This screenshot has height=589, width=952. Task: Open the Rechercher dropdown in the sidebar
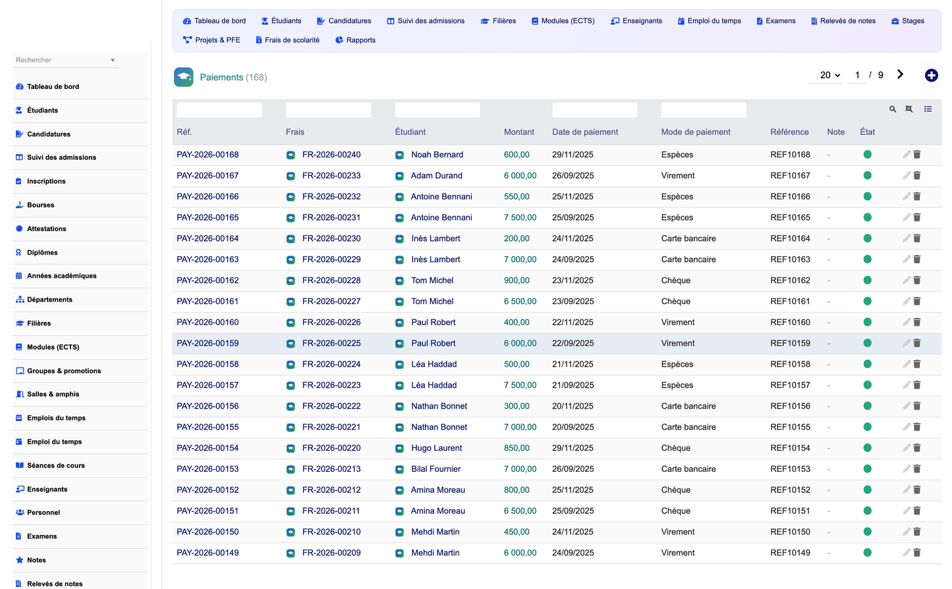(x=65, y=60)
